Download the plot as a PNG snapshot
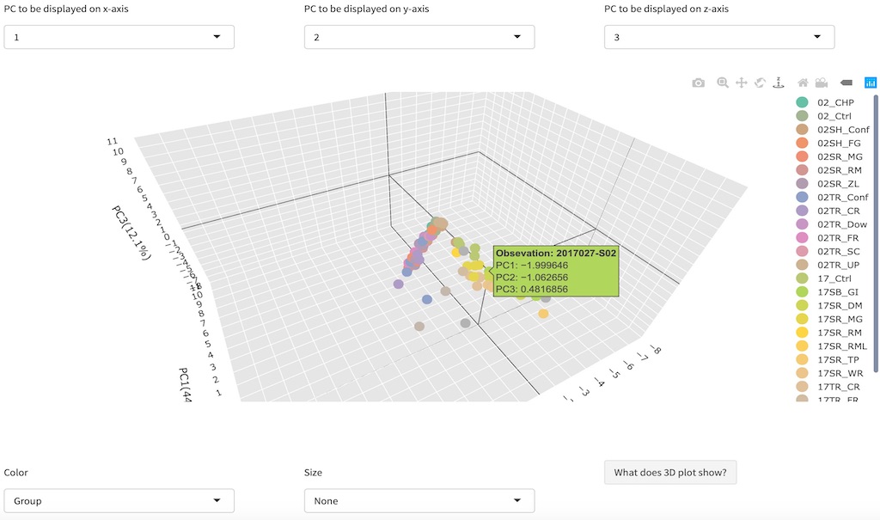The width and height of the screenshot is (880, 520). point(698,83)
